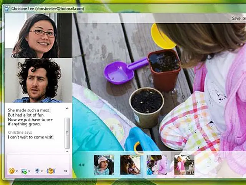
Task: Select thumbnail of girl with dog
Action: pyautogui.click(x=184, y=165)
